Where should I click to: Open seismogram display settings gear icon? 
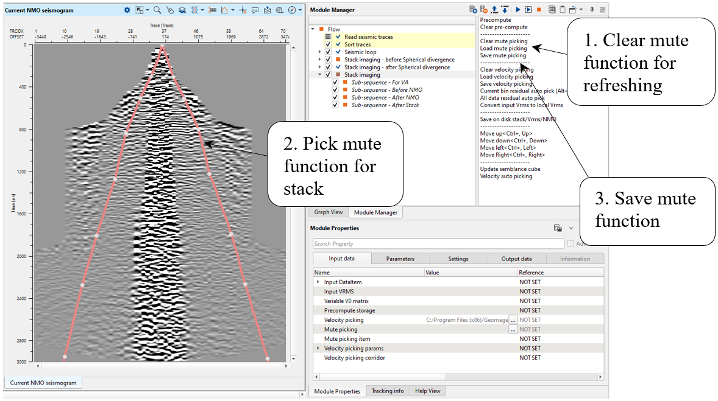(x=127, y=10)
